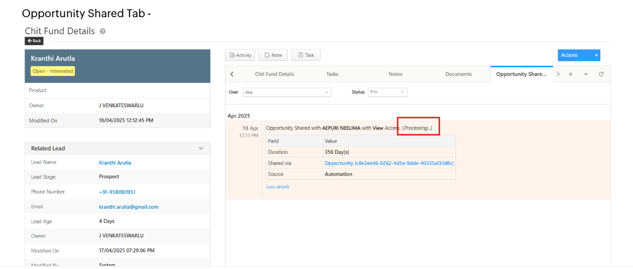Create a Task via the Task button

[x=305, y=55]
